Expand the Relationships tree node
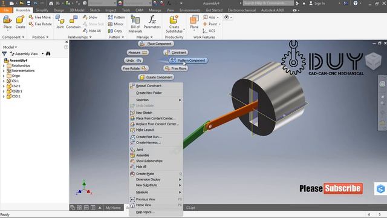Screen dimensions: 387x218 (x=4, y=66)
